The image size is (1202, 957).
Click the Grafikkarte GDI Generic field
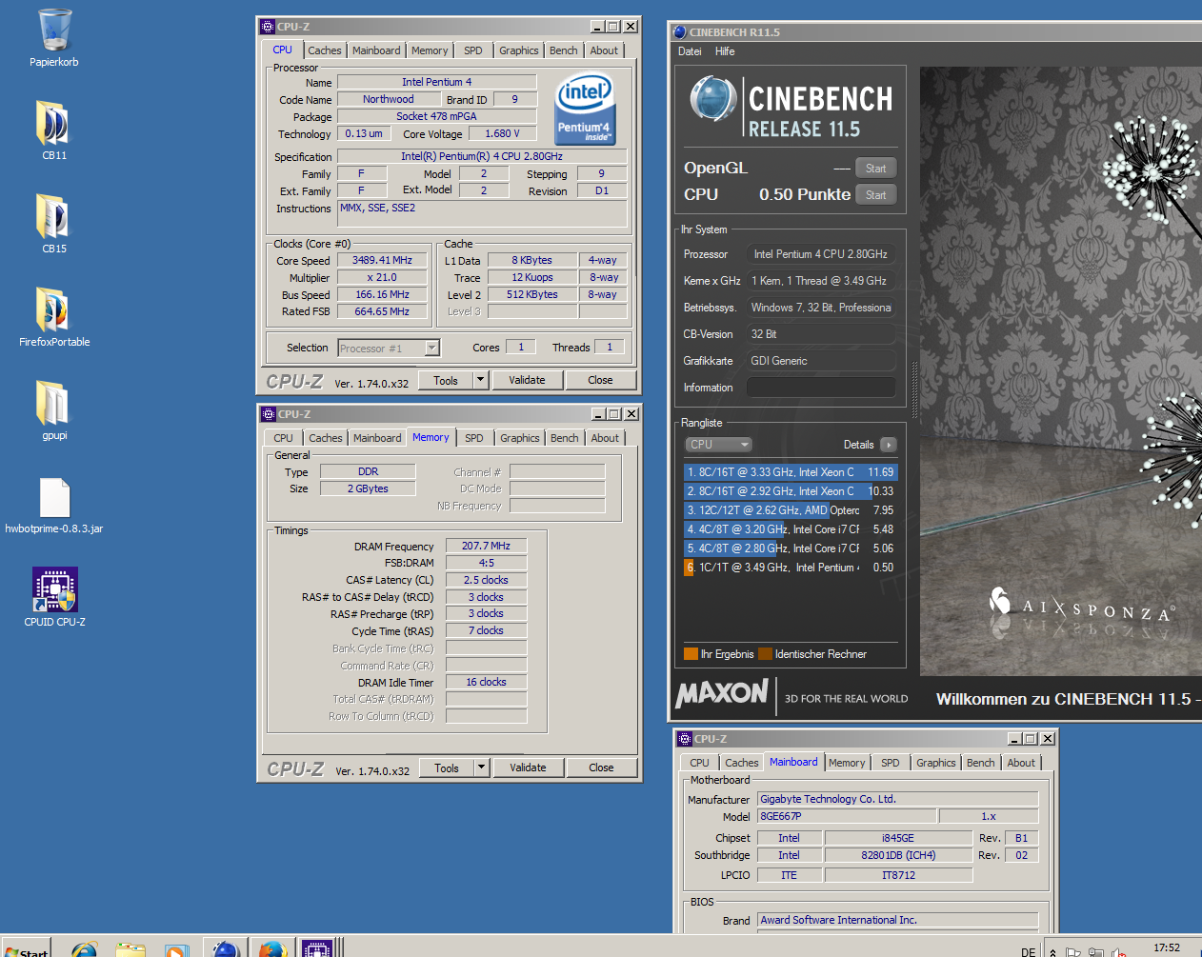click(821, 361)
